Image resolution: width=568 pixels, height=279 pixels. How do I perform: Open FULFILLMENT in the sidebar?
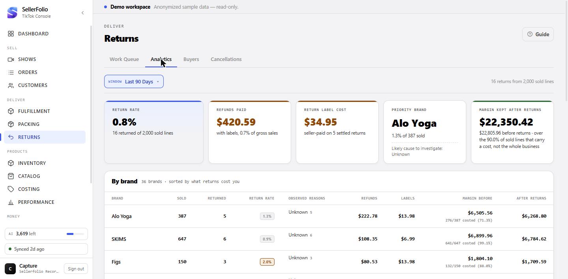coord(45,111)
